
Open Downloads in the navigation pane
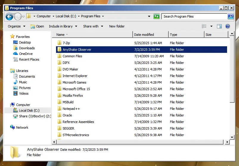coord(24,48)
